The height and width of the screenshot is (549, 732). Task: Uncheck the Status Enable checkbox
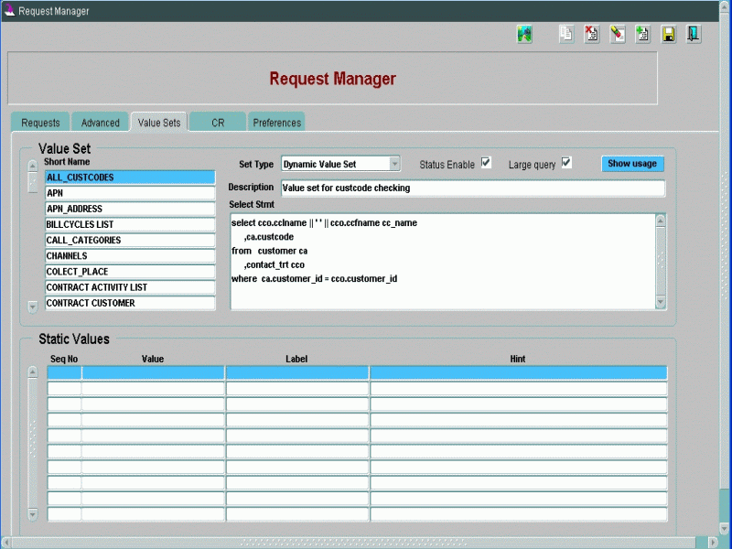[x=486, y=163]
